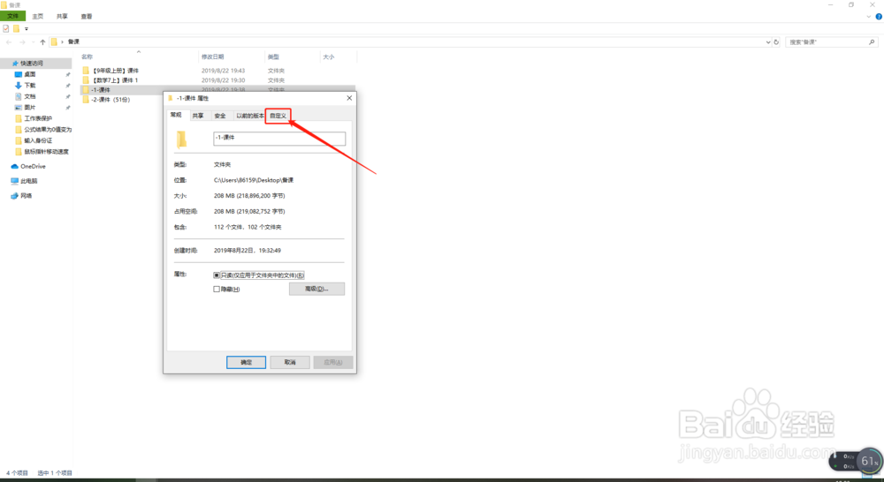Open the Customize Quick Access Toolbar dropdown arrow
884x482 pixels.
(x=26, y=29)
